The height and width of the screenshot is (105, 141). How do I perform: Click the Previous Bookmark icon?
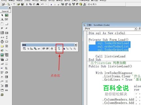pos(71,49)
